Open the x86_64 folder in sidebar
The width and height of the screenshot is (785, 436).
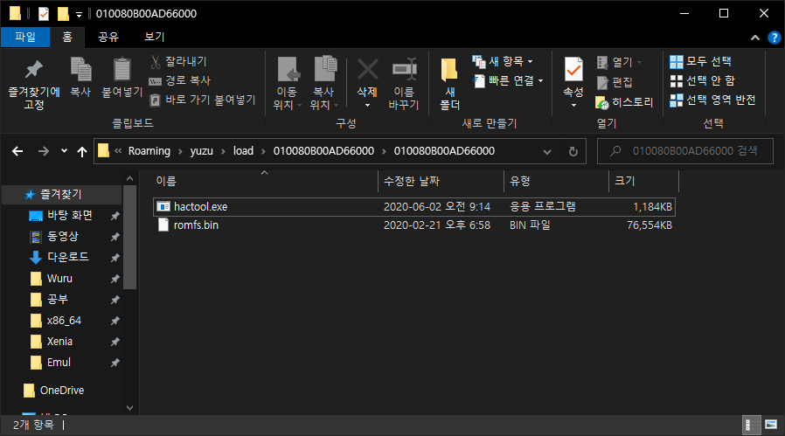click(x=64, y=321)
